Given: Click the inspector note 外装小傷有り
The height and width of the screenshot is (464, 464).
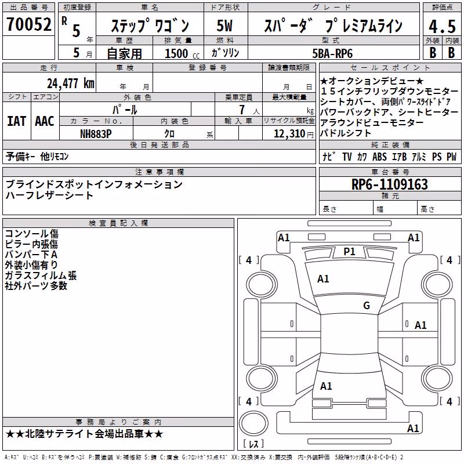Looking at the screenshot, I should click(x=31, y=265).
